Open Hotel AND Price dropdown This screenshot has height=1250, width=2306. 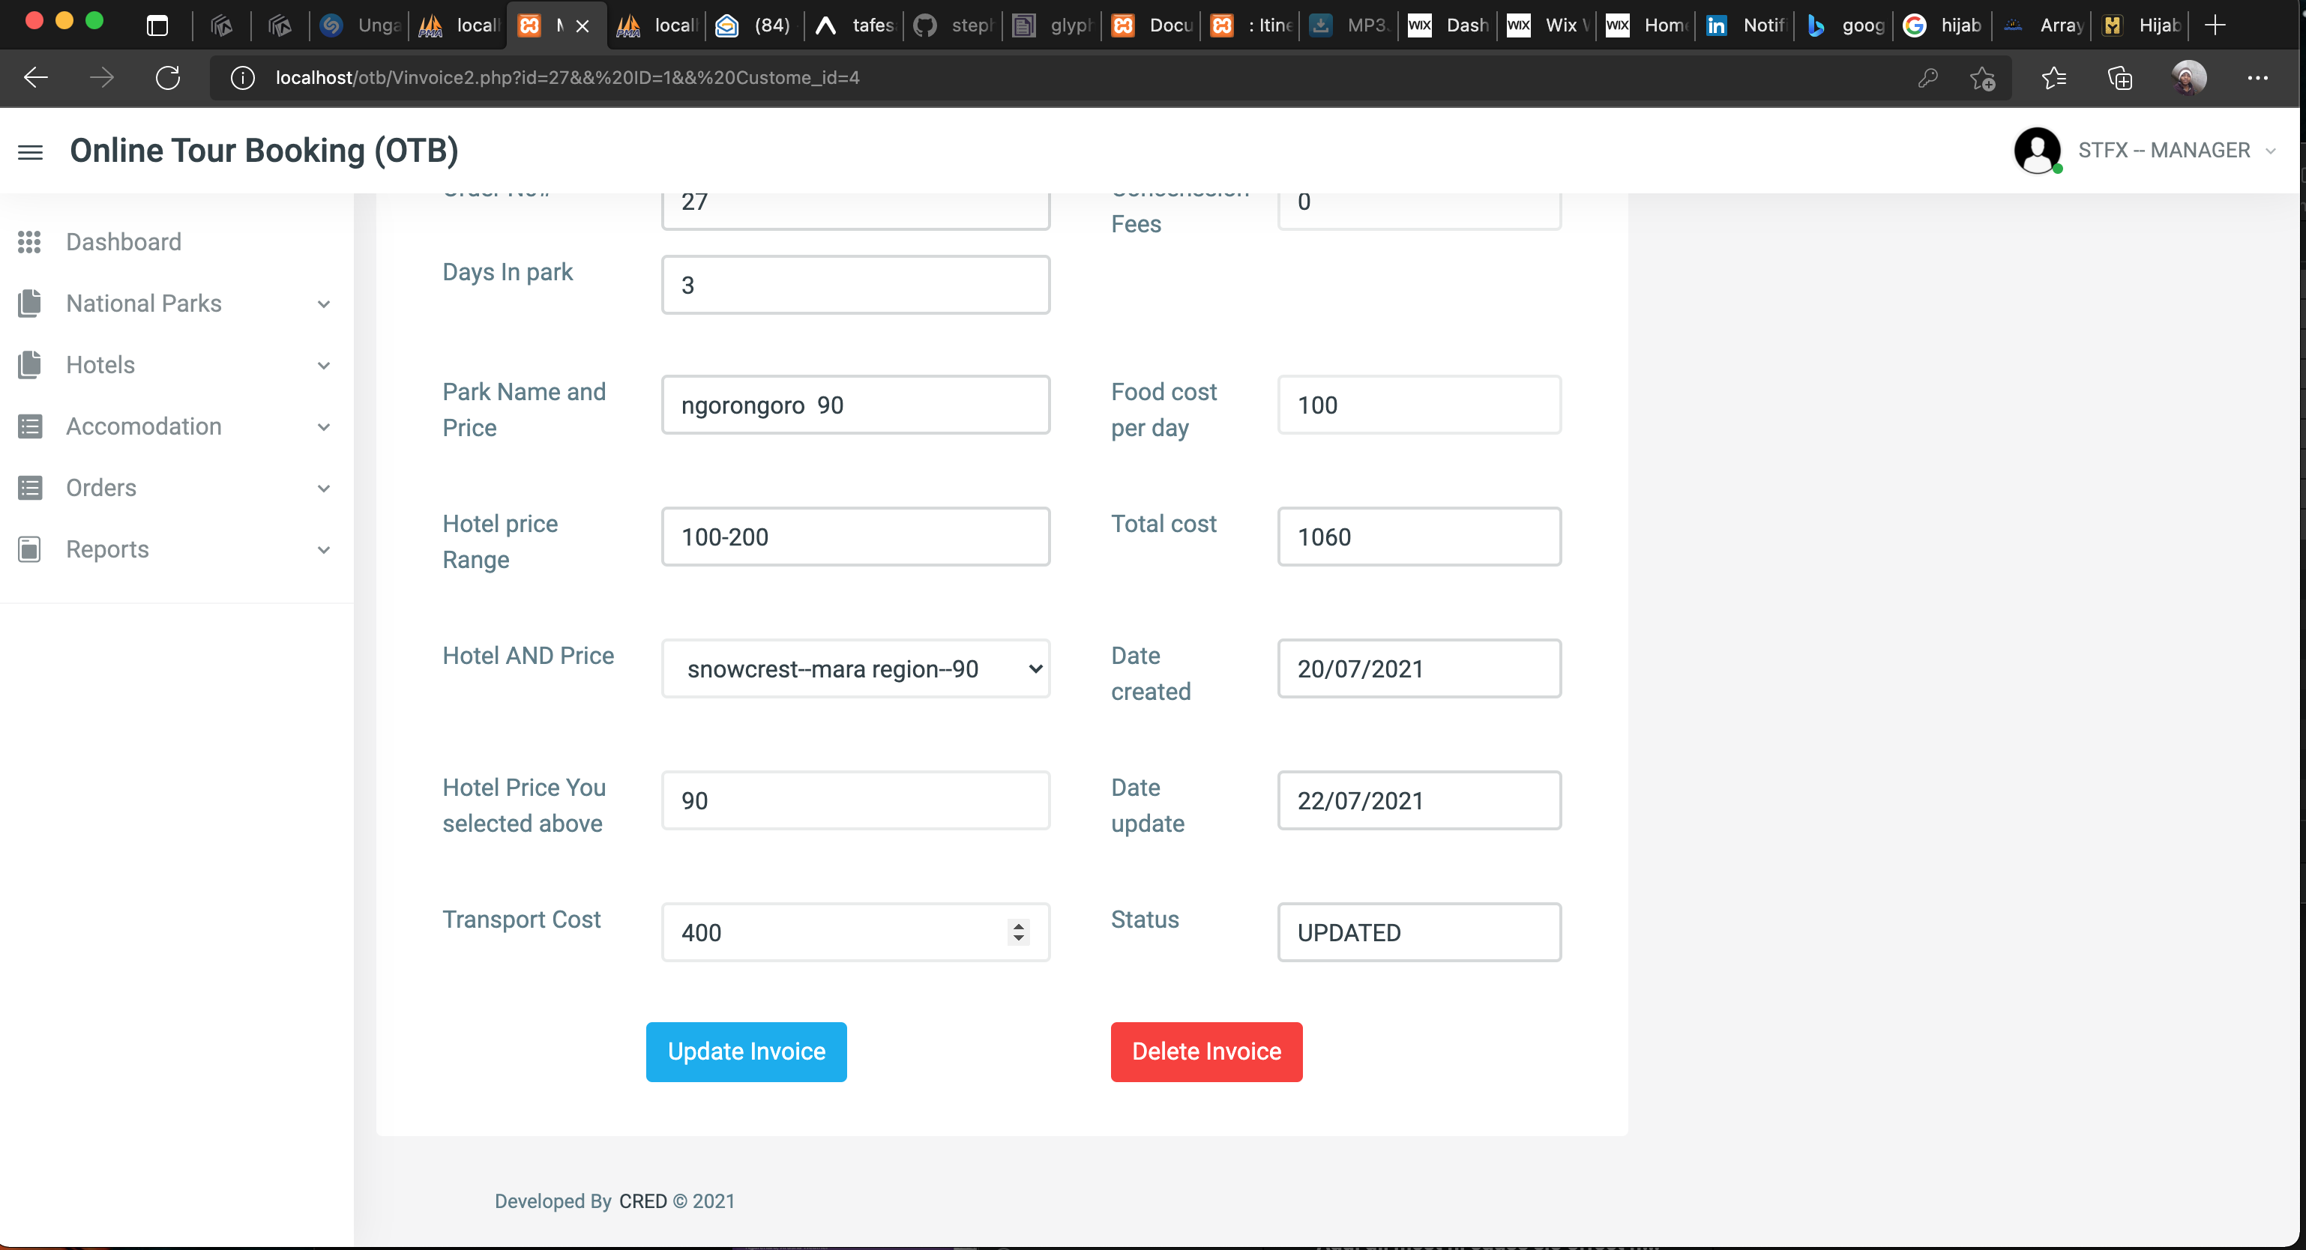tap(855, 668)
